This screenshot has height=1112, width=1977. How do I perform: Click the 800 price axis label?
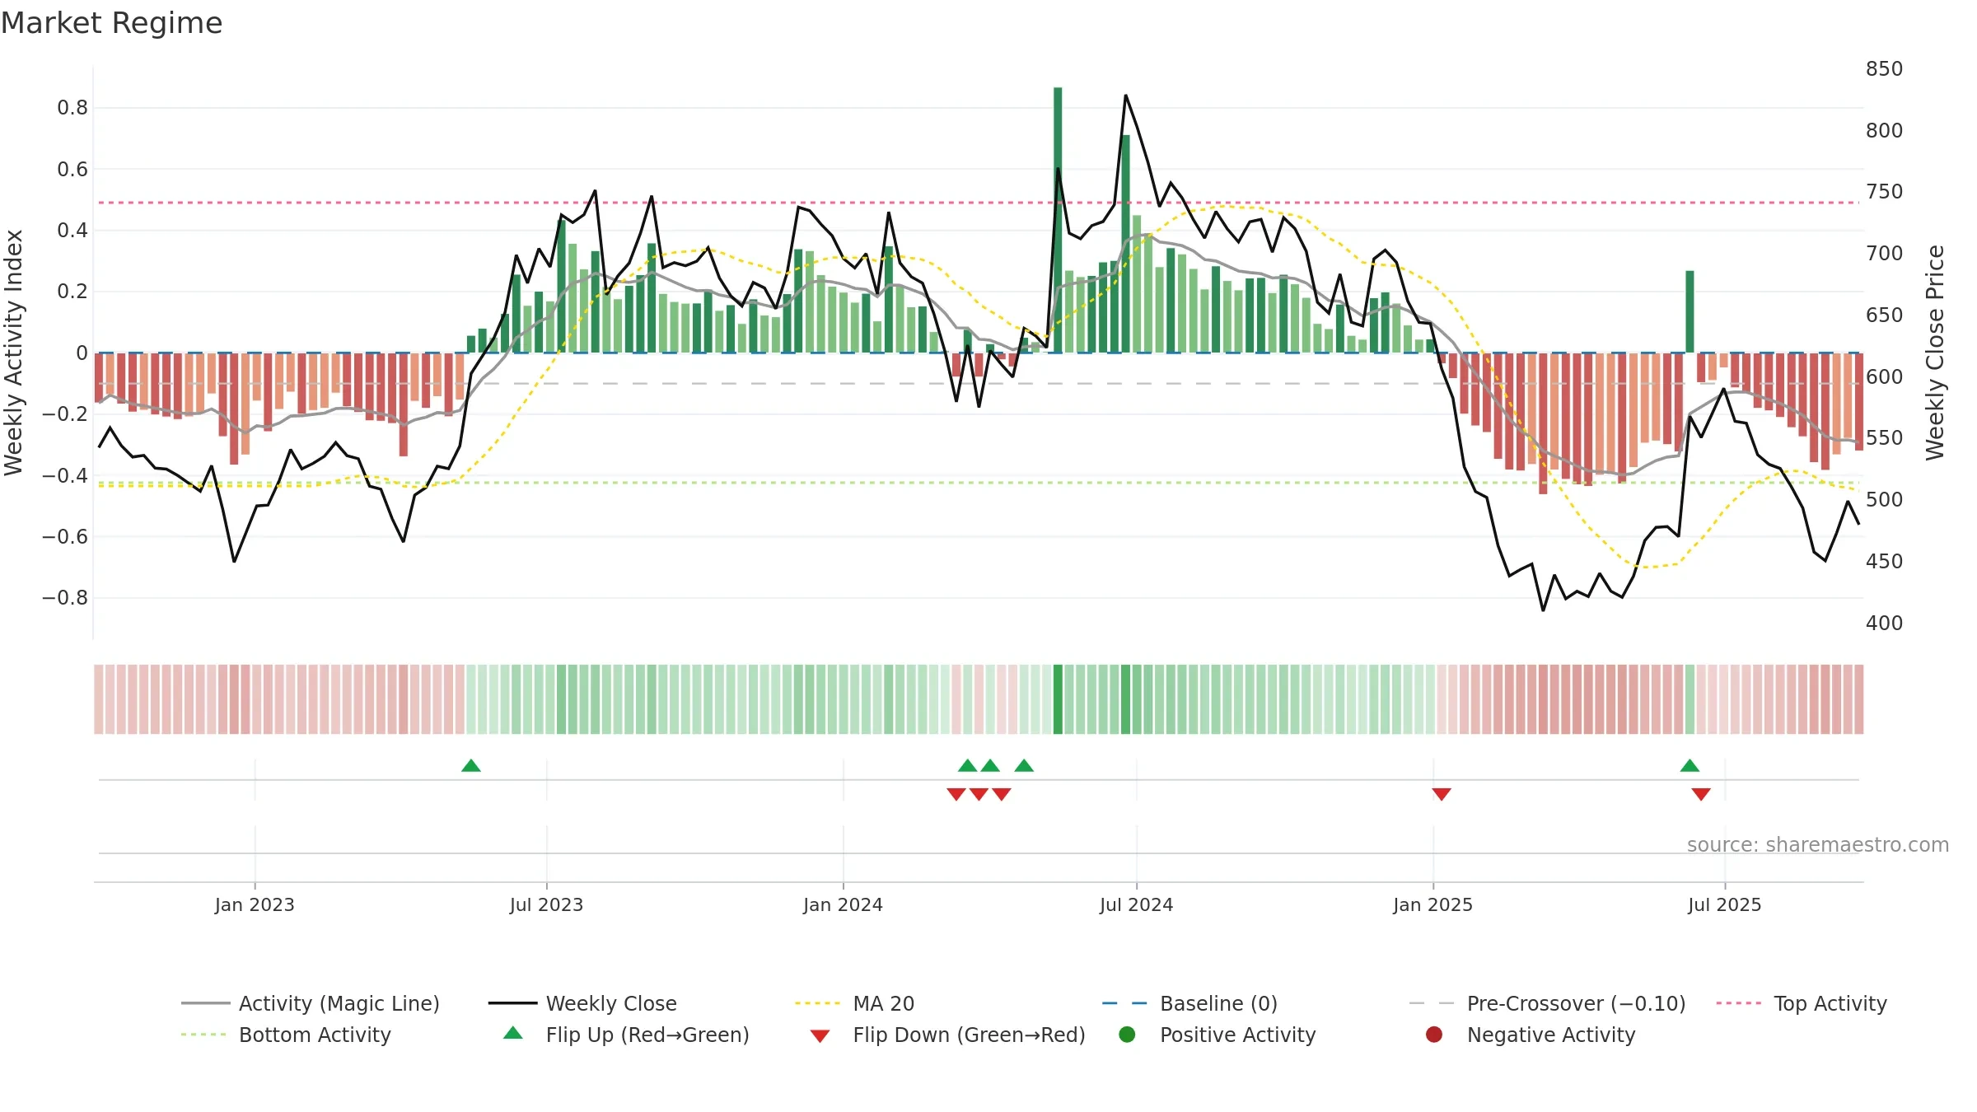pos(1885,130)
